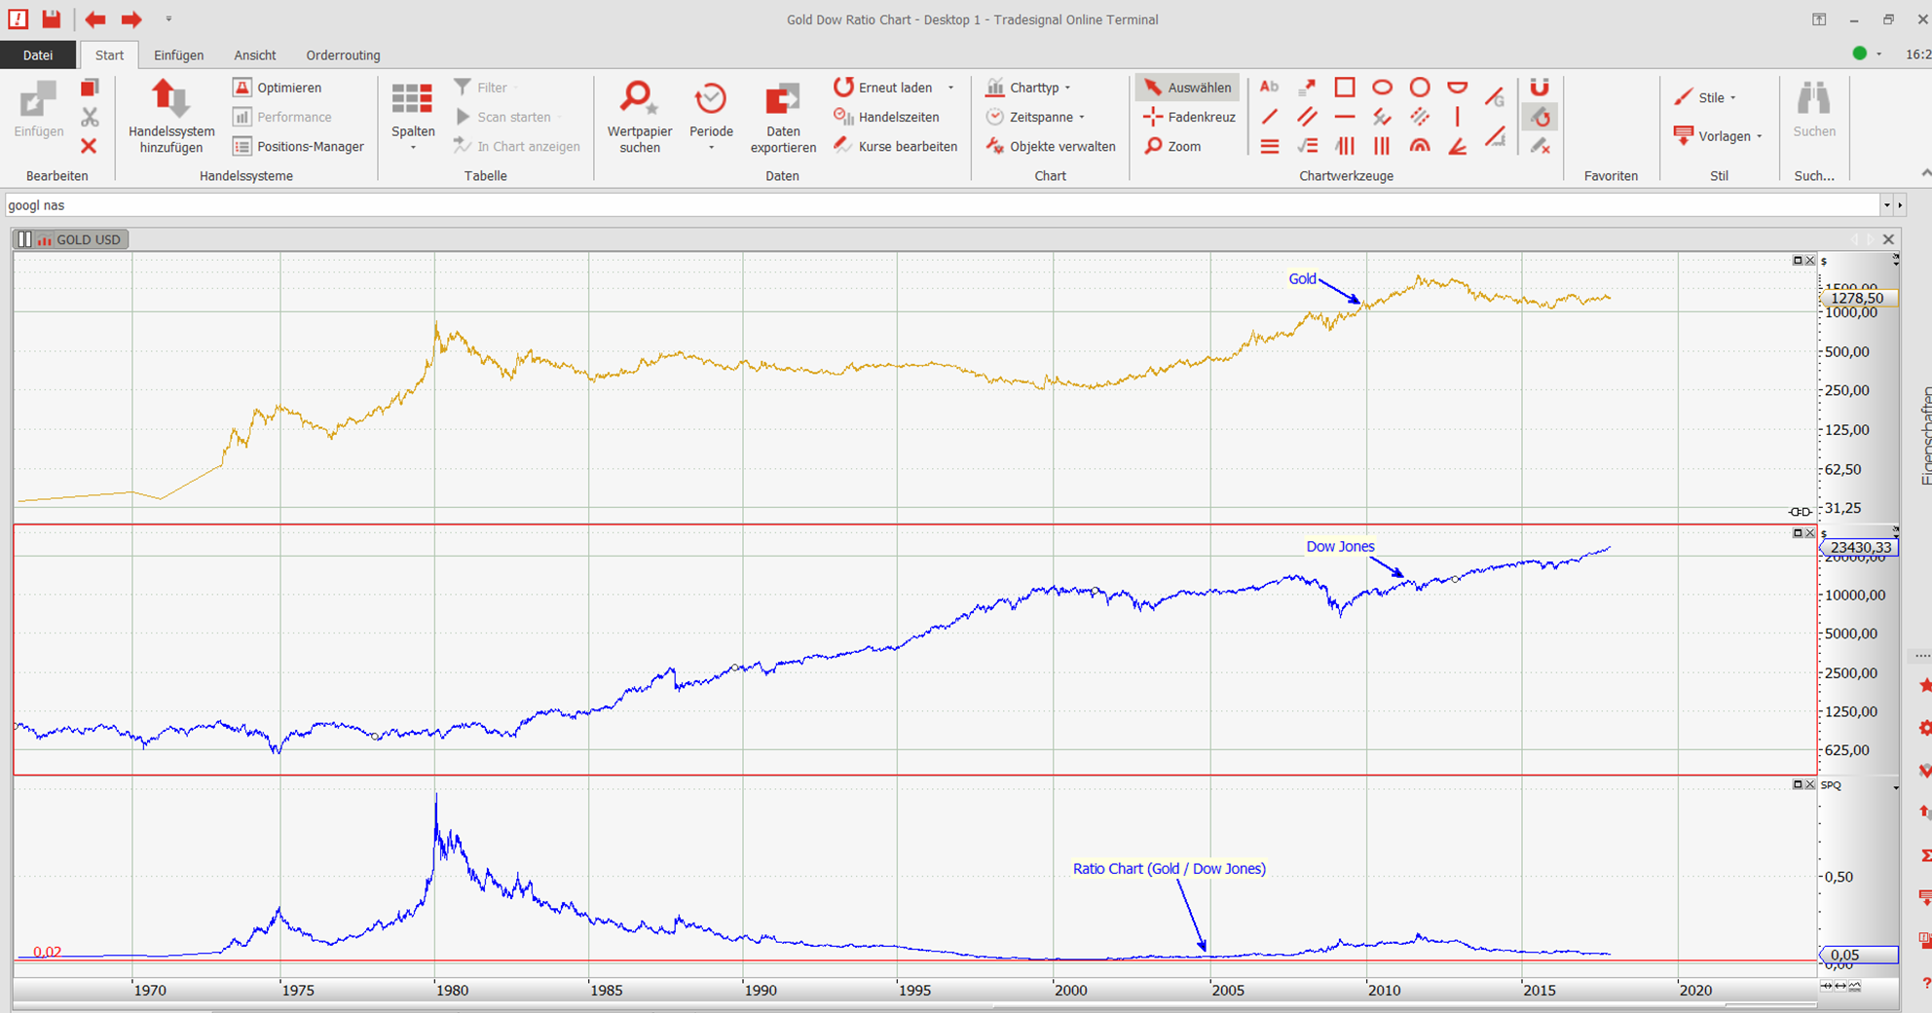Open the Wertpapier suchen tool

(x=639, y=116)
